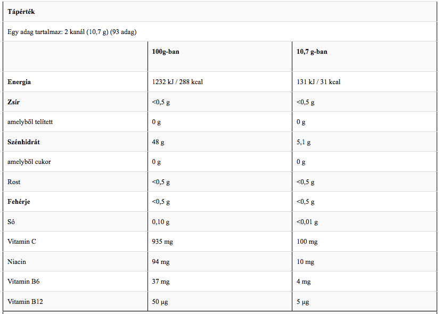Select the Energia row label
The width and height of the screenshot is (442, 314).
19,82
